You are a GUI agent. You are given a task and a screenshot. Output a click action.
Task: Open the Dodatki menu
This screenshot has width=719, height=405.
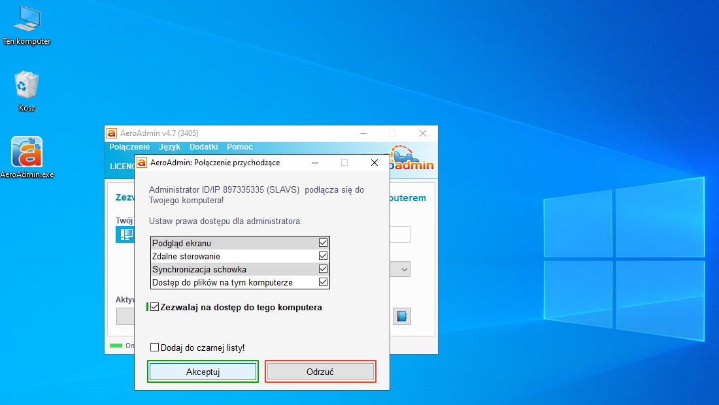[203, 147]
